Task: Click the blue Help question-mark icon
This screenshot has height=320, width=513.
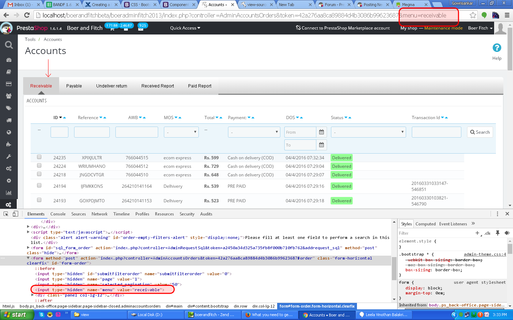Action: tap(497, 48)
